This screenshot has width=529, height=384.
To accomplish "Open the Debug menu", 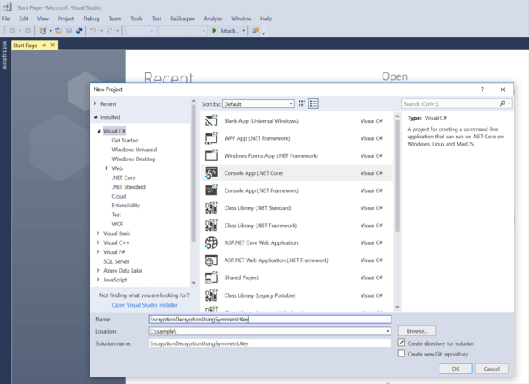I will click(x=91, y=19).
